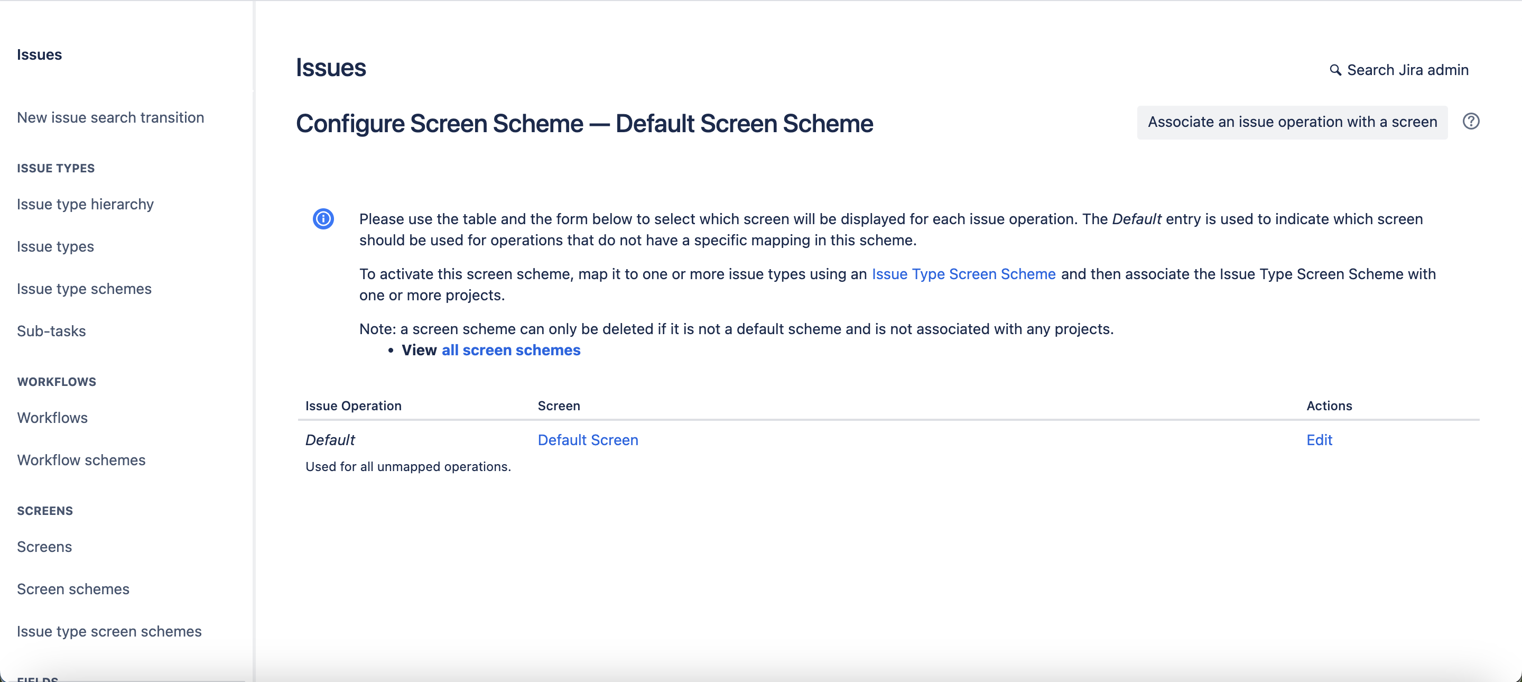Click the Search Jira admin magnifier icon
The width and height of the screenshot is (1522, 682).
1335,69
